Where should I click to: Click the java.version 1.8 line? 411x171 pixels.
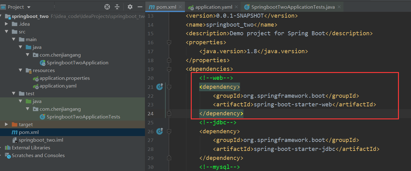pos(254,51)
